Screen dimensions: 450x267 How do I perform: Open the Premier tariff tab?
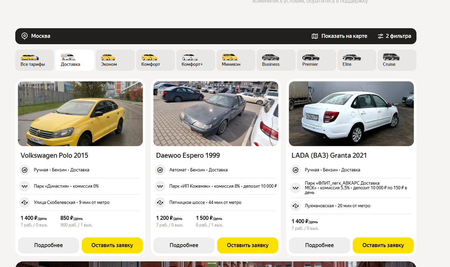coord(316,60)
